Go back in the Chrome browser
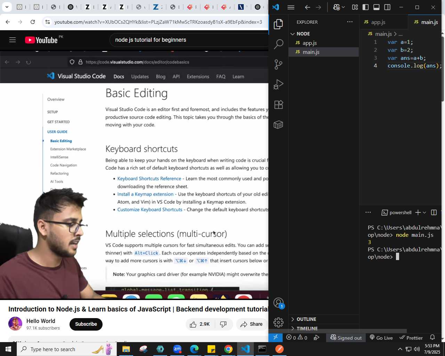This screenshot has height=356, width=445. [x=8, y=22]
